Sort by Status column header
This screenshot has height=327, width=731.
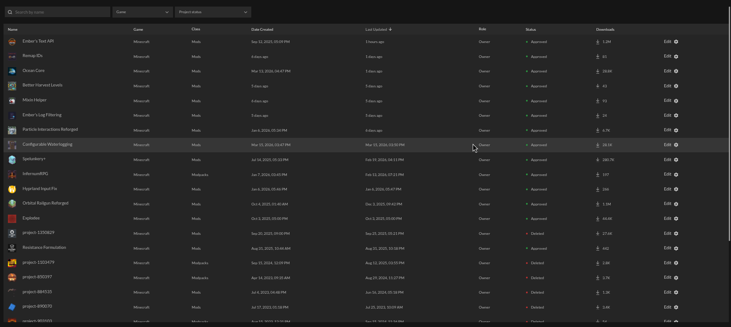coord(531,29)
